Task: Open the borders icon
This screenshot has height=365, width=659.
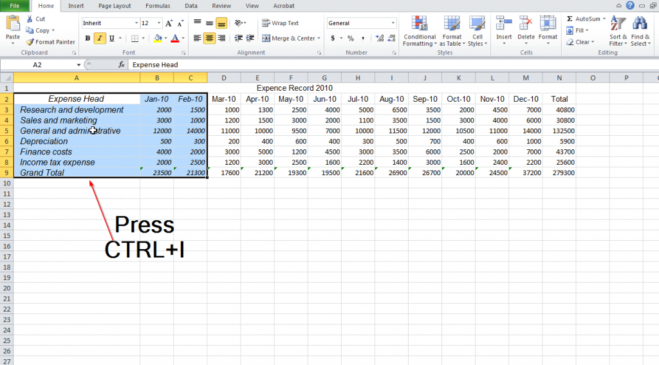Action: click(x=135, y=38)
